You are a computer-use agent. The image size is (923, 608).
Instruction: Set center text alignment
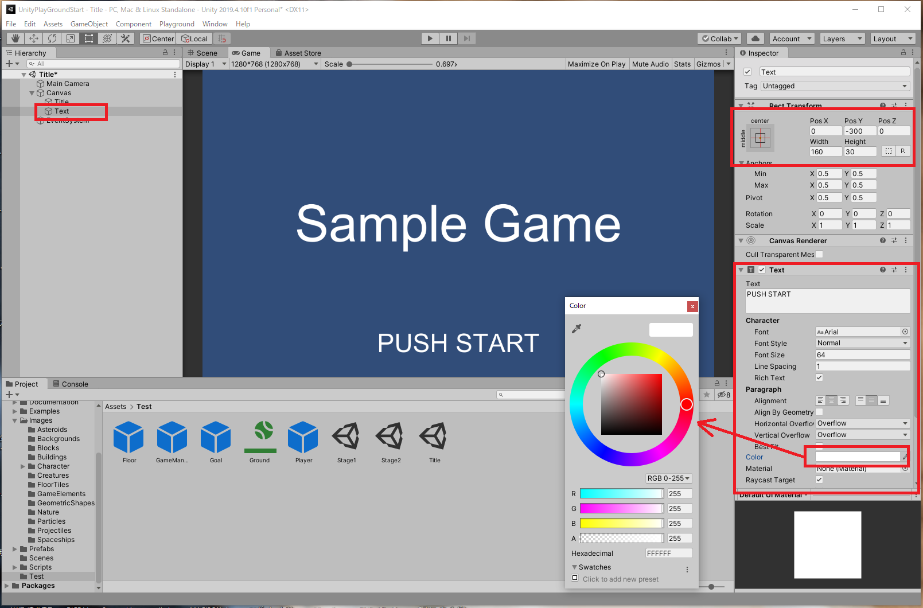click(x=832, y=400)
